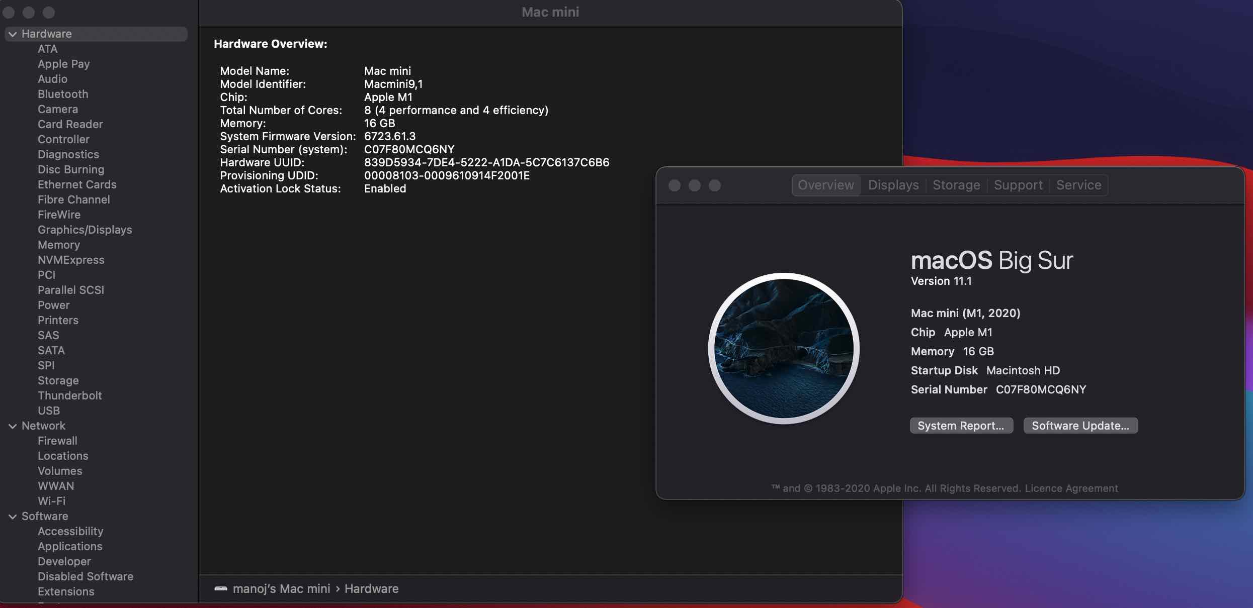Switch to the Storage tab in About window

coord(956,185)
